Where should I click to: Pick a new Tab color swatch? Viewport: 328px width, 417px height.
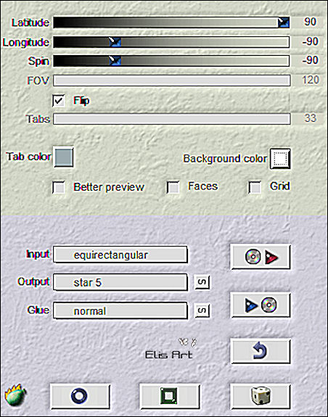pos(64,157)
